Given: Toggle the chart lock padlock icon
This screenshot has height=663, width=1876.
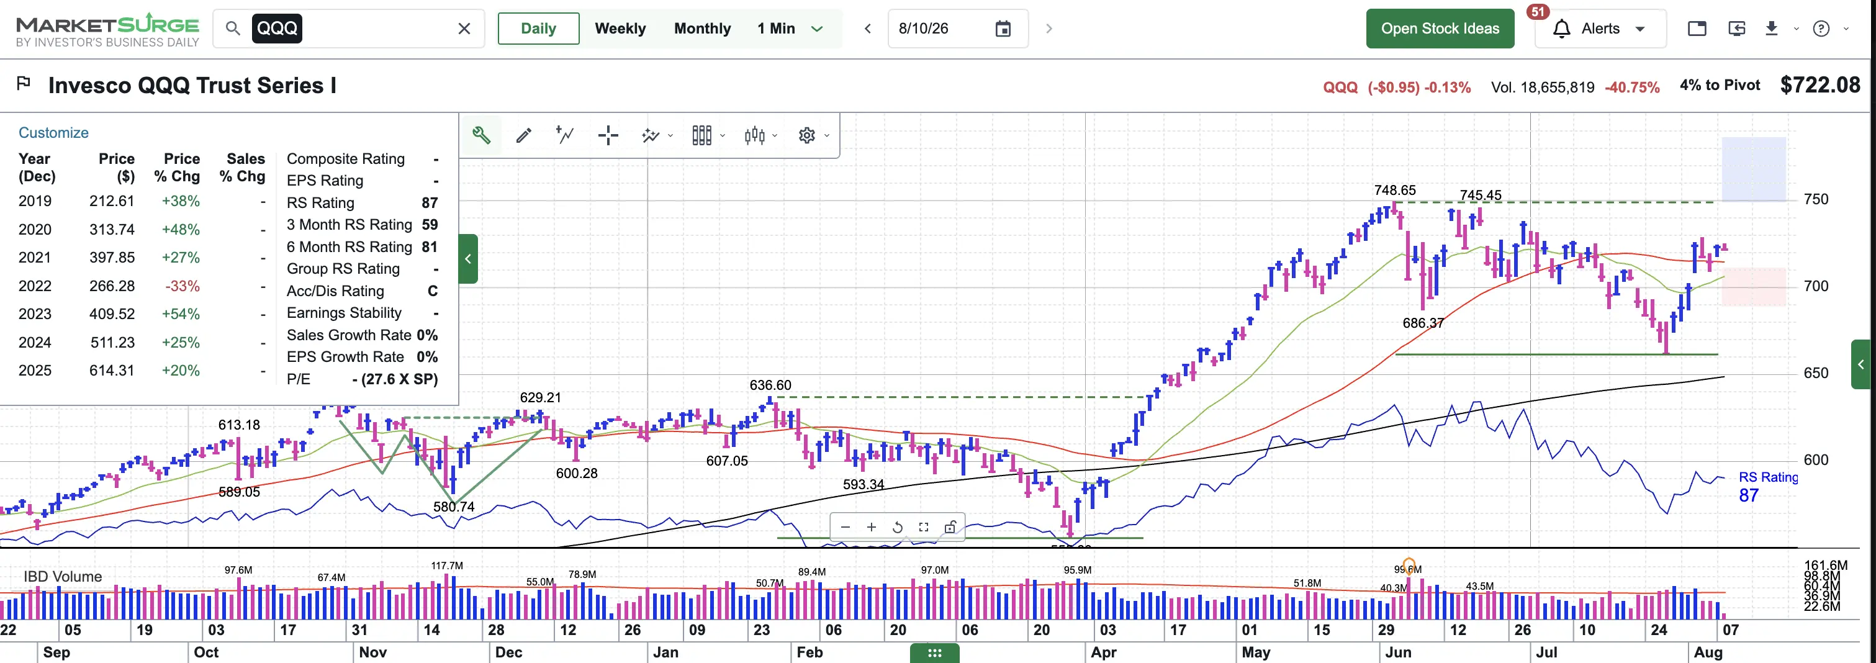Looking at the screenshot, I should pyautogui.click(x=950, y=527).
